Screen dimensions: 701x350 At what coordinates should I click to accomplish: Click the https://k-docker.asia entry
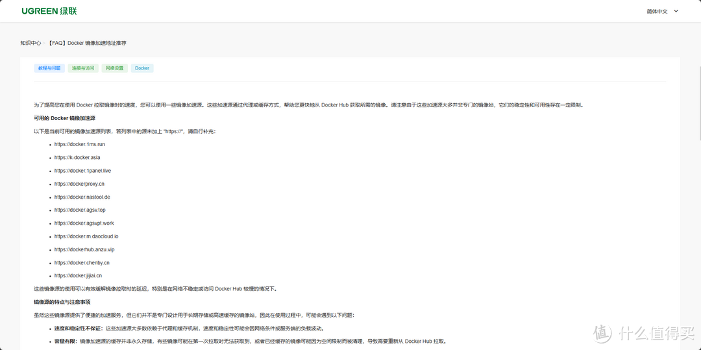[77, 157]
